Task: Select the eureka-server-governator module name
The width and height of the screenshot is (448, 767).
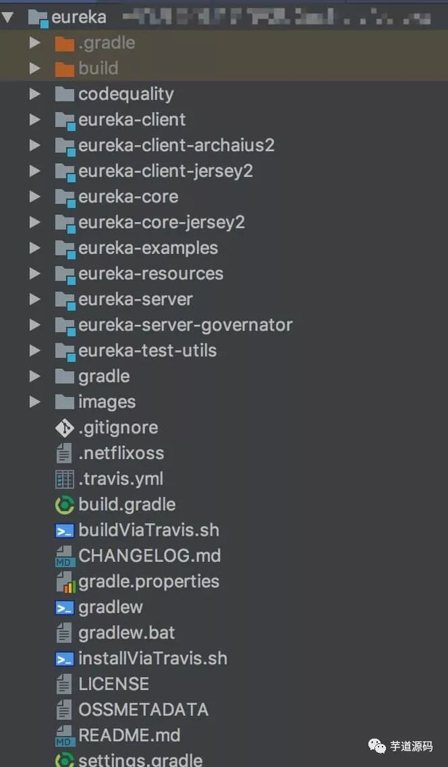Action: pyautogui.click(x=185, y=325)
